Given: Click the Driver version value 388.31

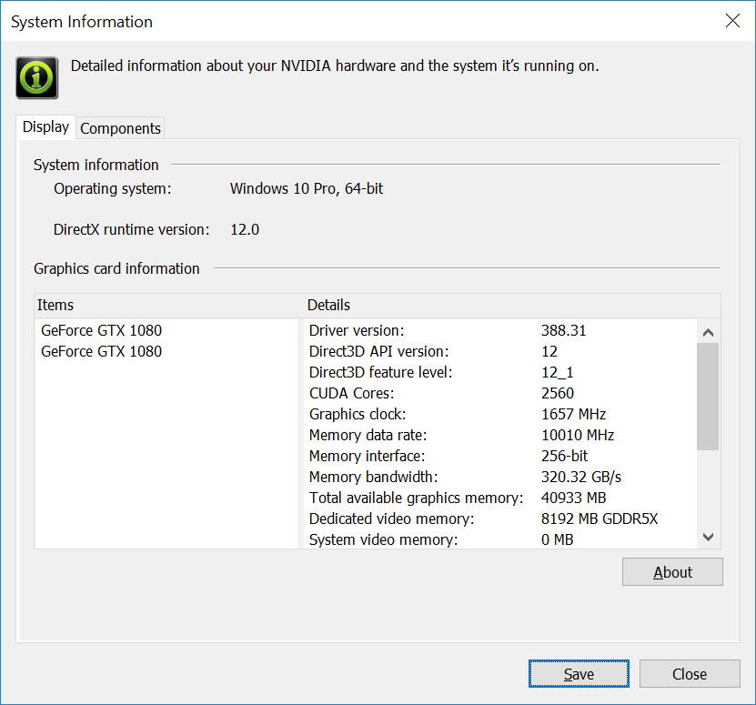Looking at the screenshot, I should pos(563,330).
